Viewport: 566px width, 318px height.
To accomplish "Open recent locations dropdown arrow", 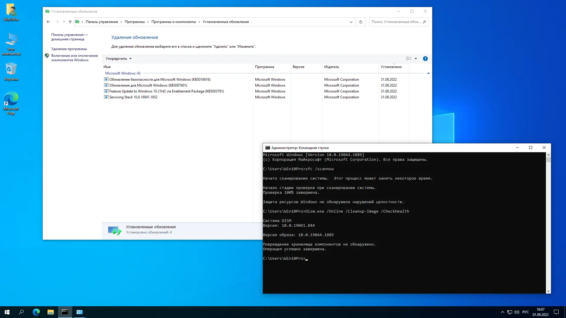I will (64, 22).
